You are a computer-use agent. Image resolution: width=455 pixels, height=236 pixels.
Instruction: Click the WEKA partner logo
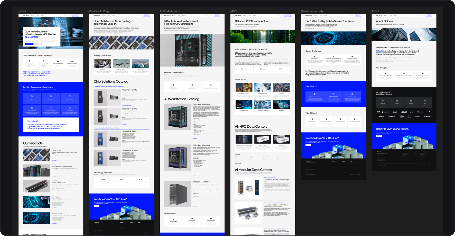pos(421,112)
